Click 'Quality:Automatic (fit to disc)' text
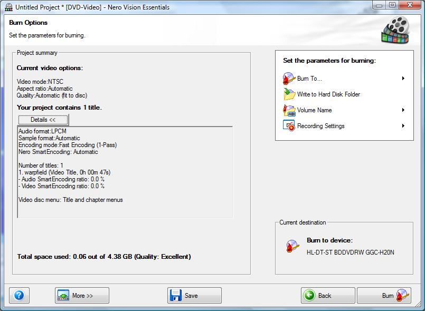Screen dimensions: 425x311 point(52,95)
